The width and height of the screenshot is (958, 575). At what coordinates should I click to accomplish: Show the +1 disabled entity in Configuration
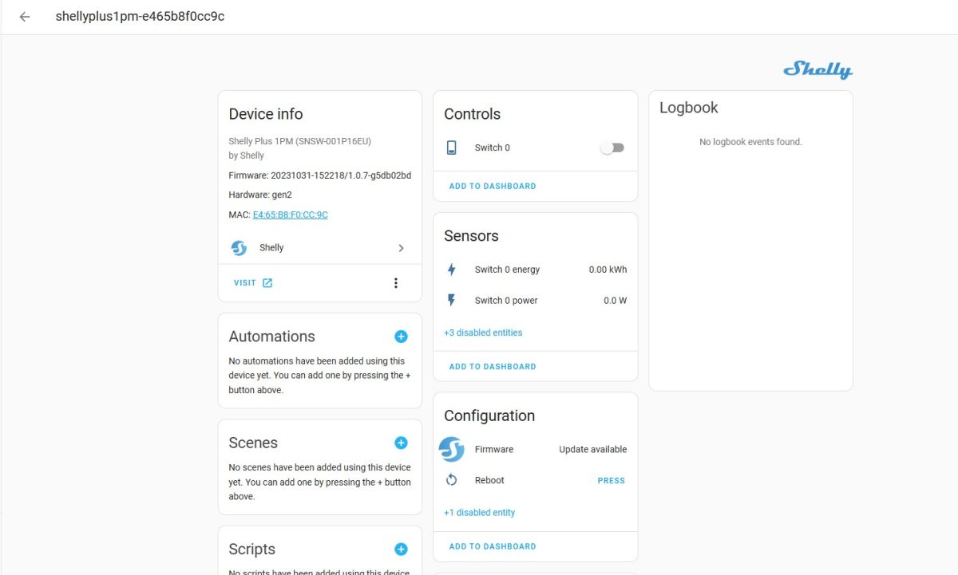tap(479, 513)
